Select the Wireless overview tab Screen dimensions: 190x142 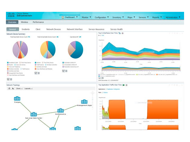24,22
